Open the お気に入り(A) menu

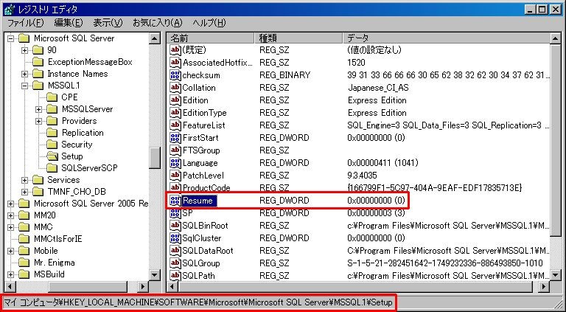[158, 23]
